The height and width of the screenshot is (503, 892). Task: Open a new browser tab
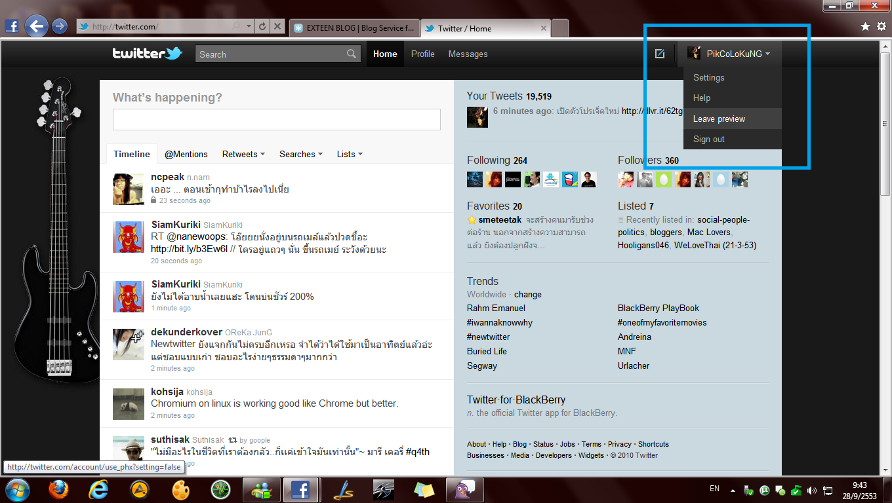click(x=560, y=28)
